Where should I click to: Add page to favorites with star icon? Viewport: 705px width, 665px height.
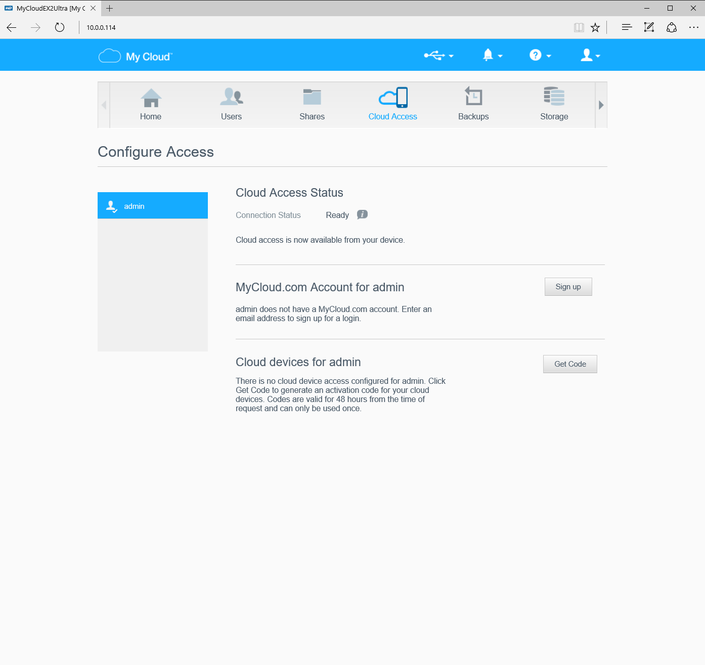(595, 28)
